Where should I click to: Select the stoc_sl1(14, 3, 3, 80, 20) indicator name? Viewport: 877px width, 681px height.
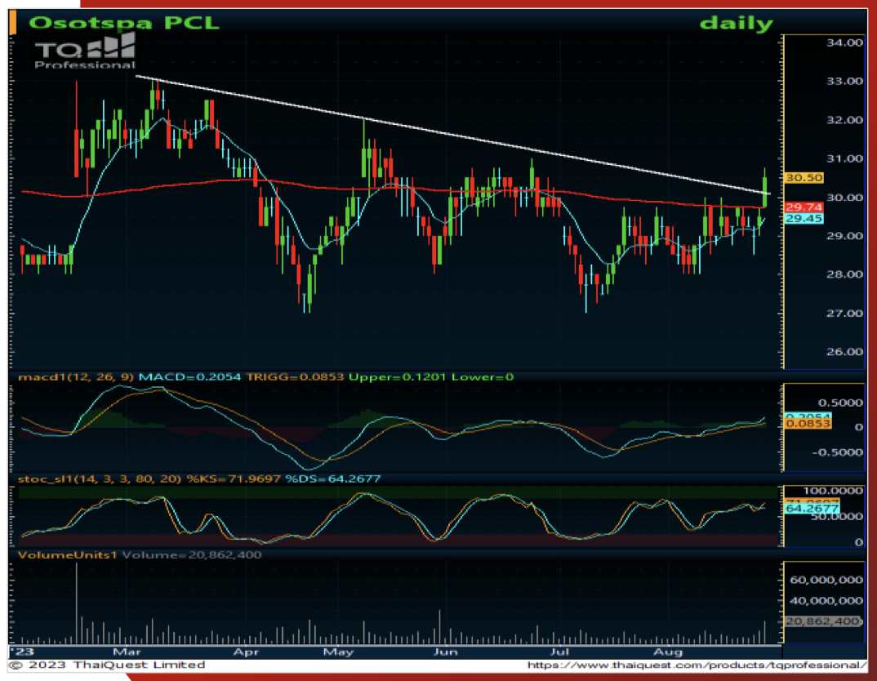[100, 479]
